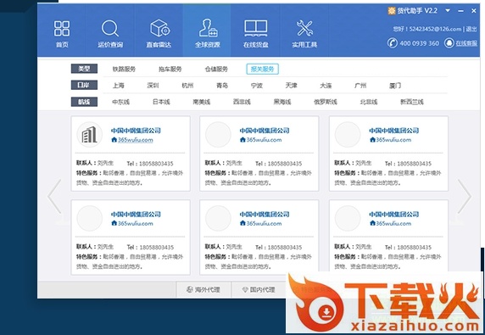Click the 航线 route label
Viewport: 485px width, 335px height.
pyautogui.click(x=84, y=102)
